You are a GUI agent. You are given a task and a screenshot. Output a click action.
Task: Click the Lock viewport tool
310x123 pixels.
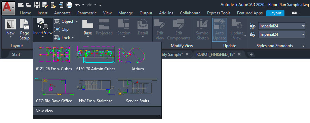pos(62,37)
